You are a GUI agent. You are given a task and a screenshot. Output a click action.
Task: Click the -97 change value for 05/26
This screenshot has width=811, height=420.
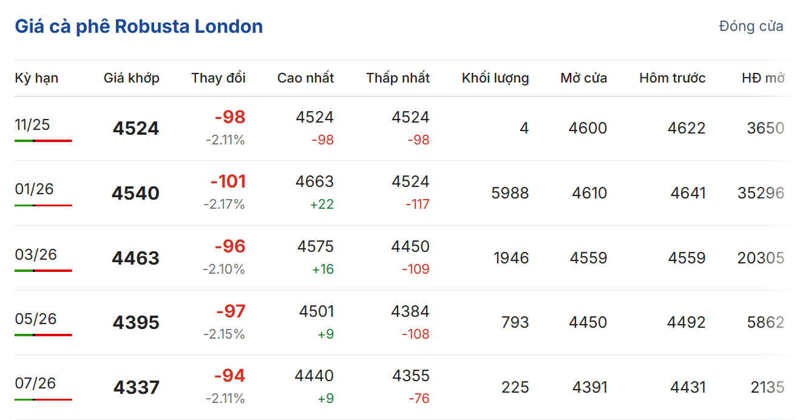pyautogui.click(x=231, y=311)
